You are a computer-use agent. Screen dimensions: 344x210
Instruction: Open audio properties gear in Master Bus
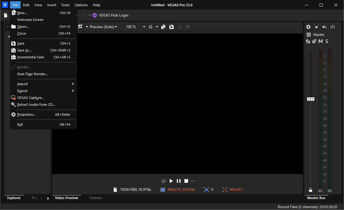[308, 27]
